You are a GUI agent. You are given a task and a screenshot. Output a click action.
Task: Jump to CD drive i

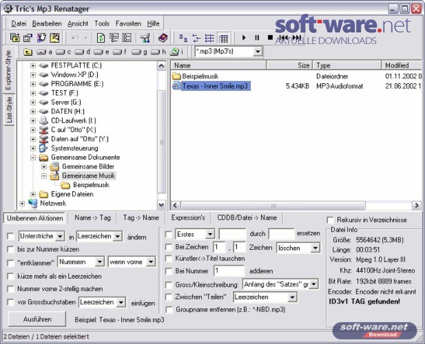pos(176,52)
